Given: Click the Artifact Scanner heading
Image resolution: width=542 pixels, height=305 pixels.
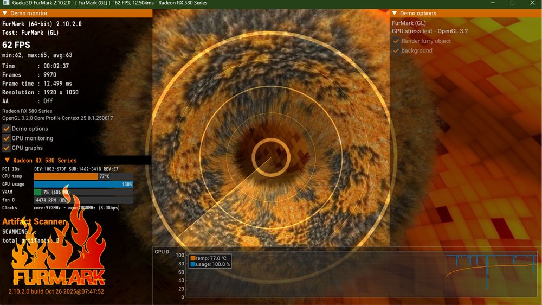Looking at the screenshot, I should click(x=34, y=221).
